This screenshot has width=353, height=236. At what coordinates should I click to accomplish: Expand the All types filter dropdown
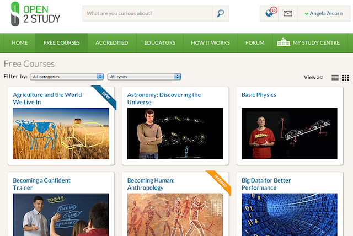[x=144, y=77]
